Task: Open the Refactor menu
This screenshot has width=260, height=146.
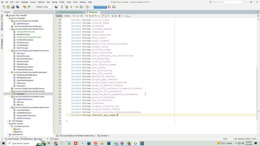Action: pos(41,2)
